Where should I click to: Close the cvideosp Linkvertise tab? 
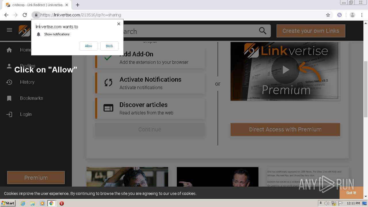point(67,5)
